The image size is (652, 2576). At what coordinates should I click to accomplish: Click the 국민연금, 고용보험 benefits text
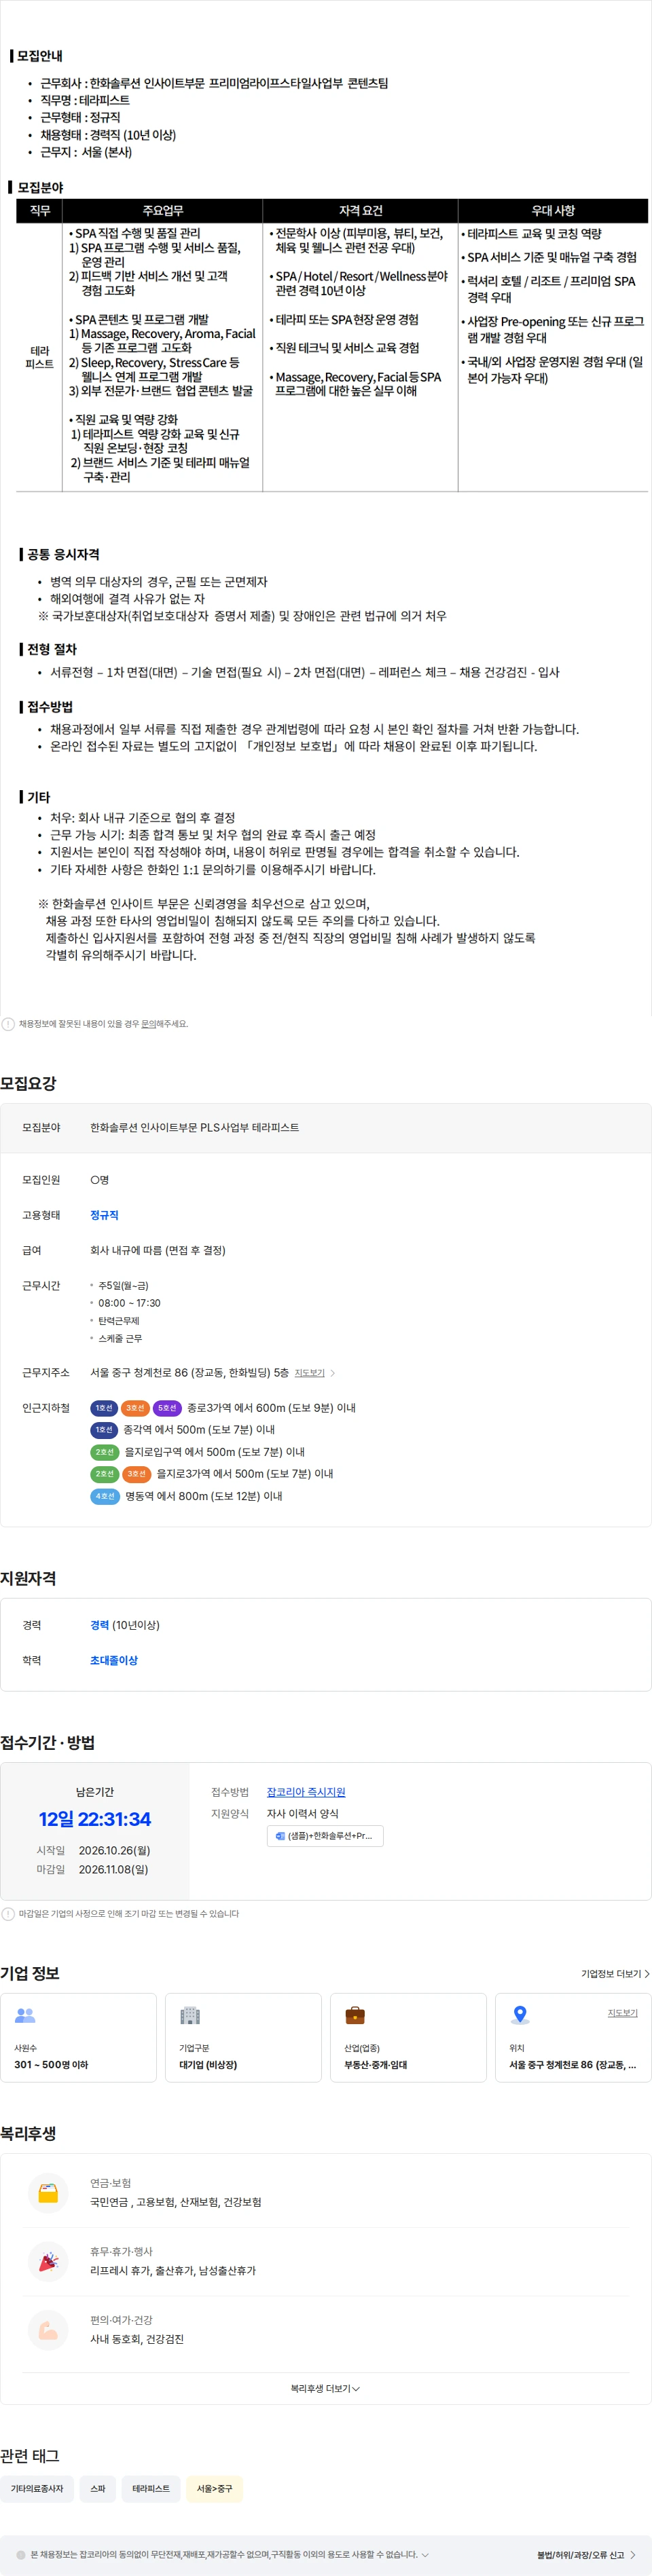click(176, 2202)
